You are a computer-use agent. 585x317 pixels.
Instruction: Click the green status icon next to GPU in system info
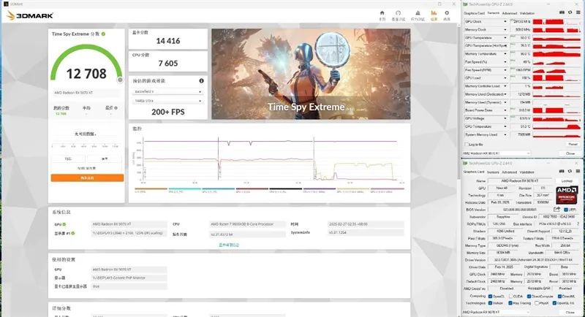[64, 224]
